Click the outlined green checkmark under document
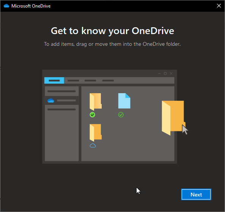225x212 pixels. click(121, 115)
